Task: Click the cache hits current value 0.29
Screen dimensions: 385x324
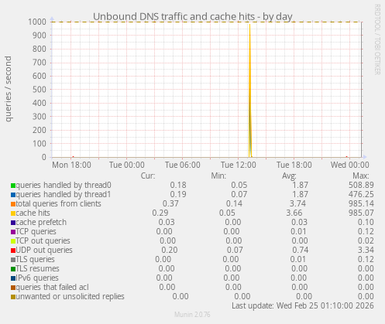Action: click(x=160, y=213)
